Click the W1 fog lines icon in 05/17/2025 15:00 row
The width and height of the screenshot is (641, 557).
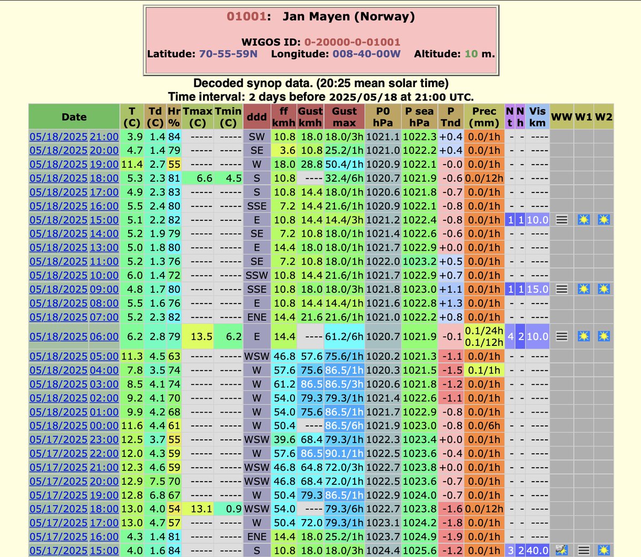(x=584, y=550)
